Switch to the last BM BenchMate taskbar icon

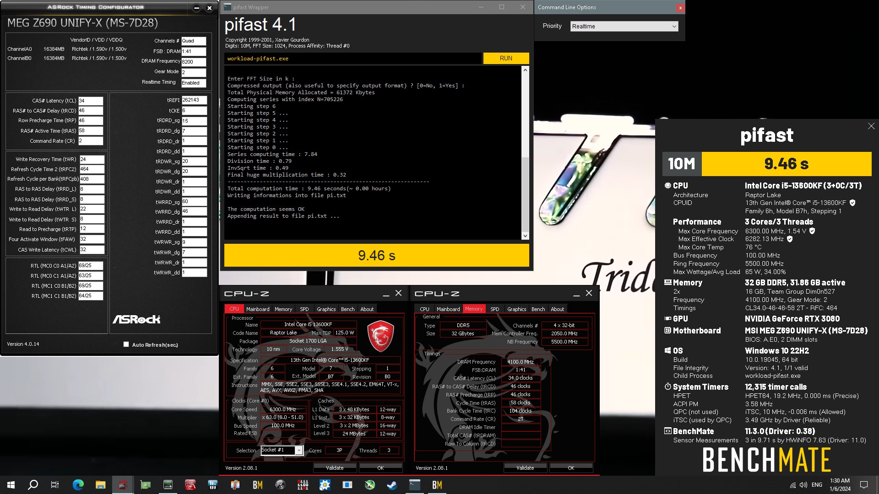coord(437,485)
